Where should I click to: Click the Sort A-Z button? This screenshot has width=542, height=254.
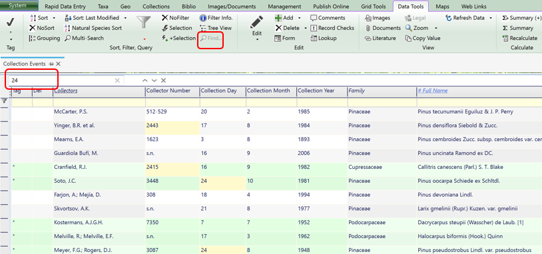tap(39, 18)
